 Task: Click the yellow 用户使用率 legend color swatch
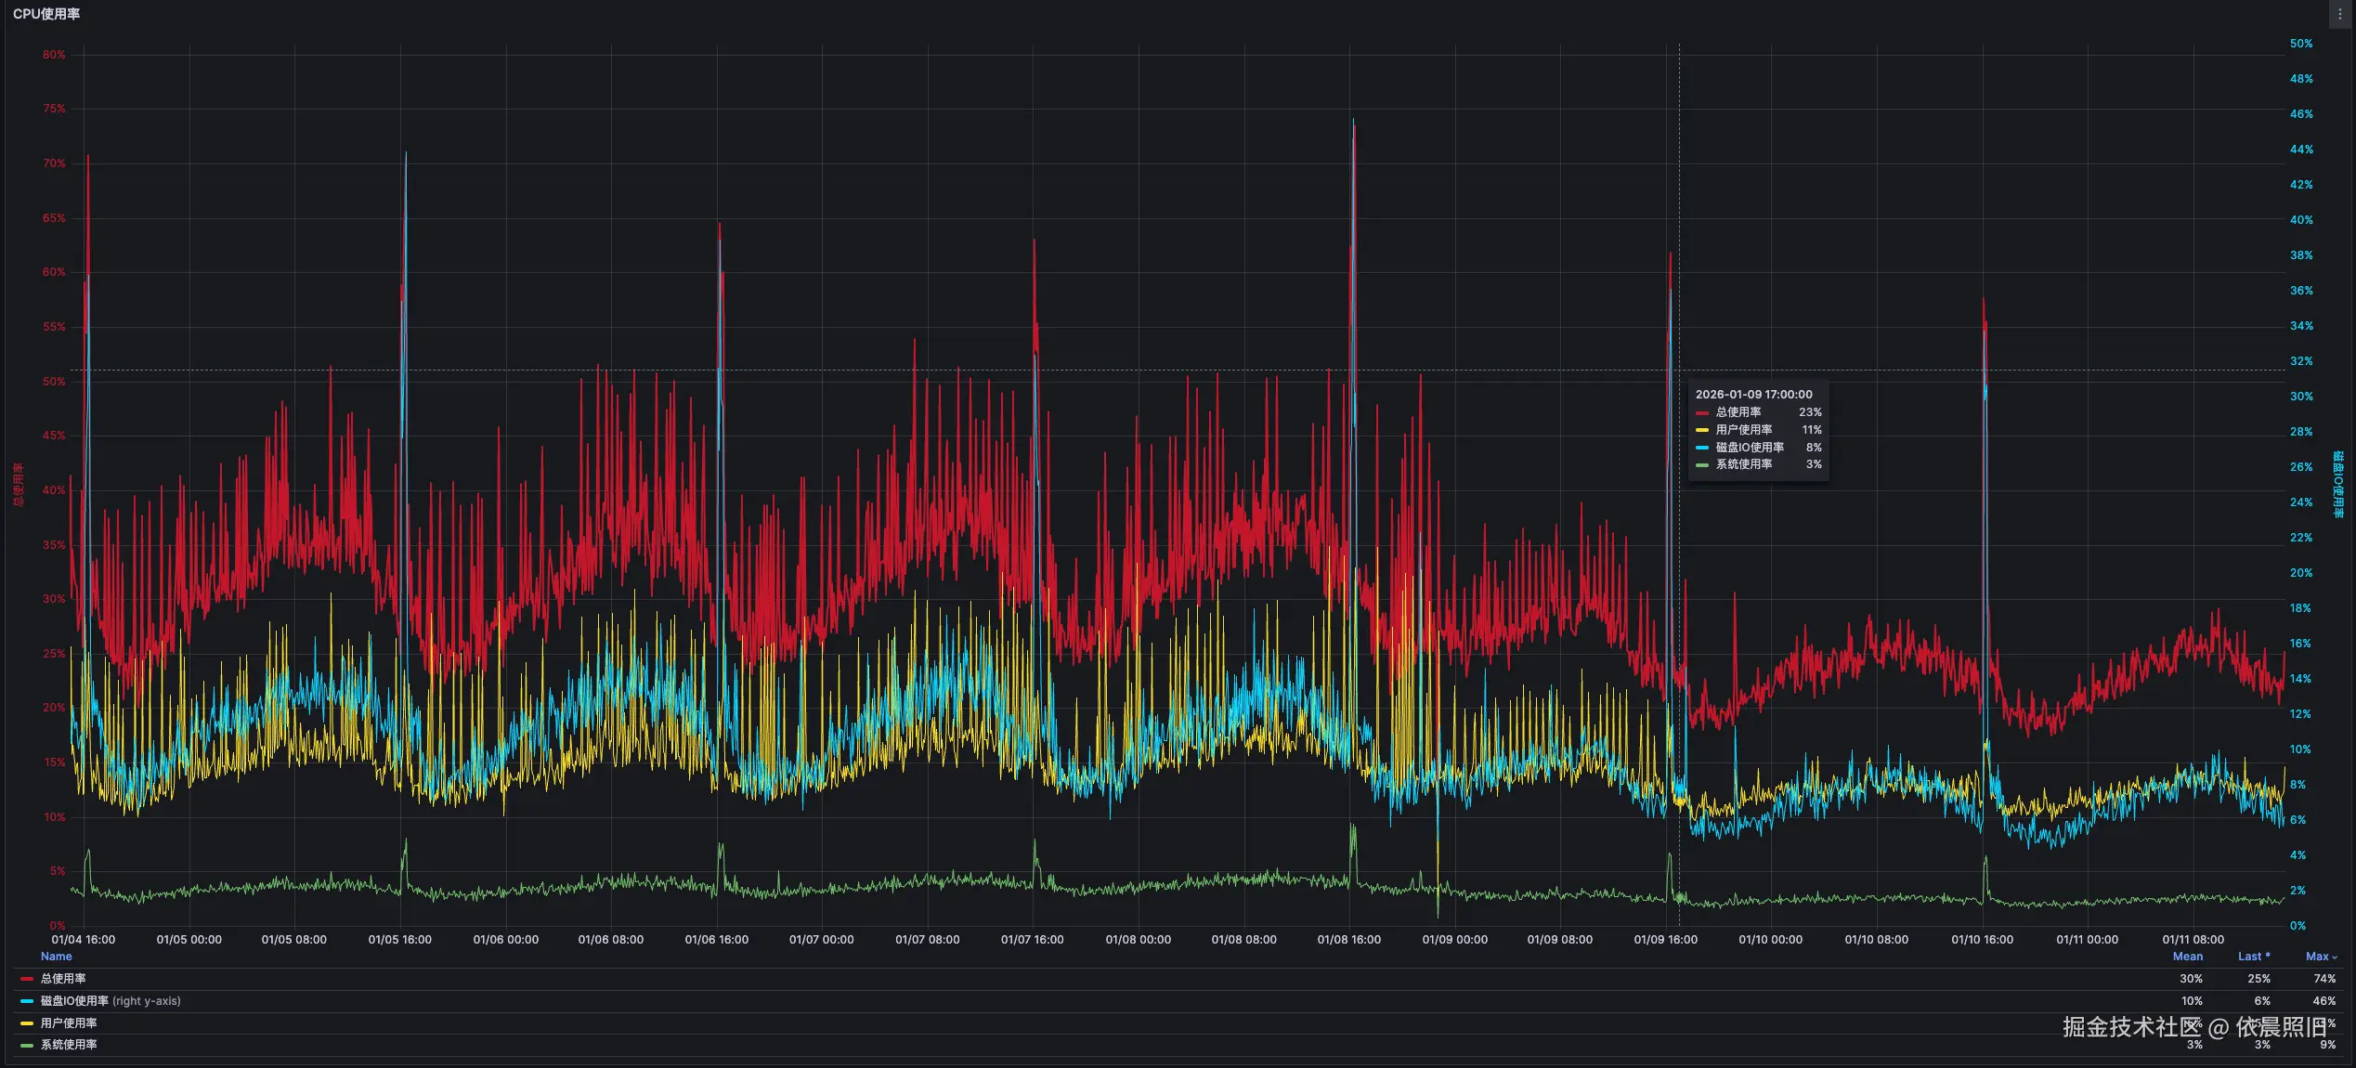tap(27, 1023)
